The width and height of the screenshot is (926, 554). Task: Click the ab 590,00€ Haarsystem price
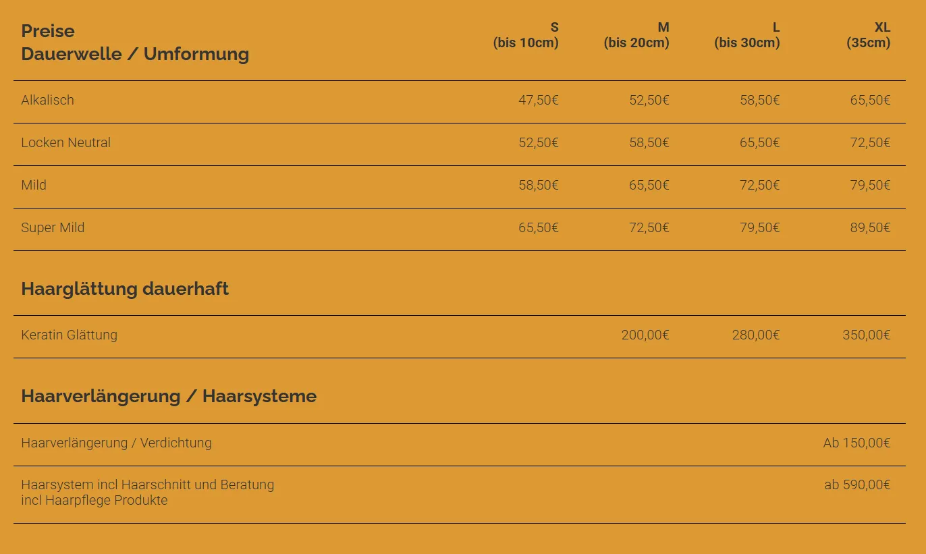click(x=857, y=484)
